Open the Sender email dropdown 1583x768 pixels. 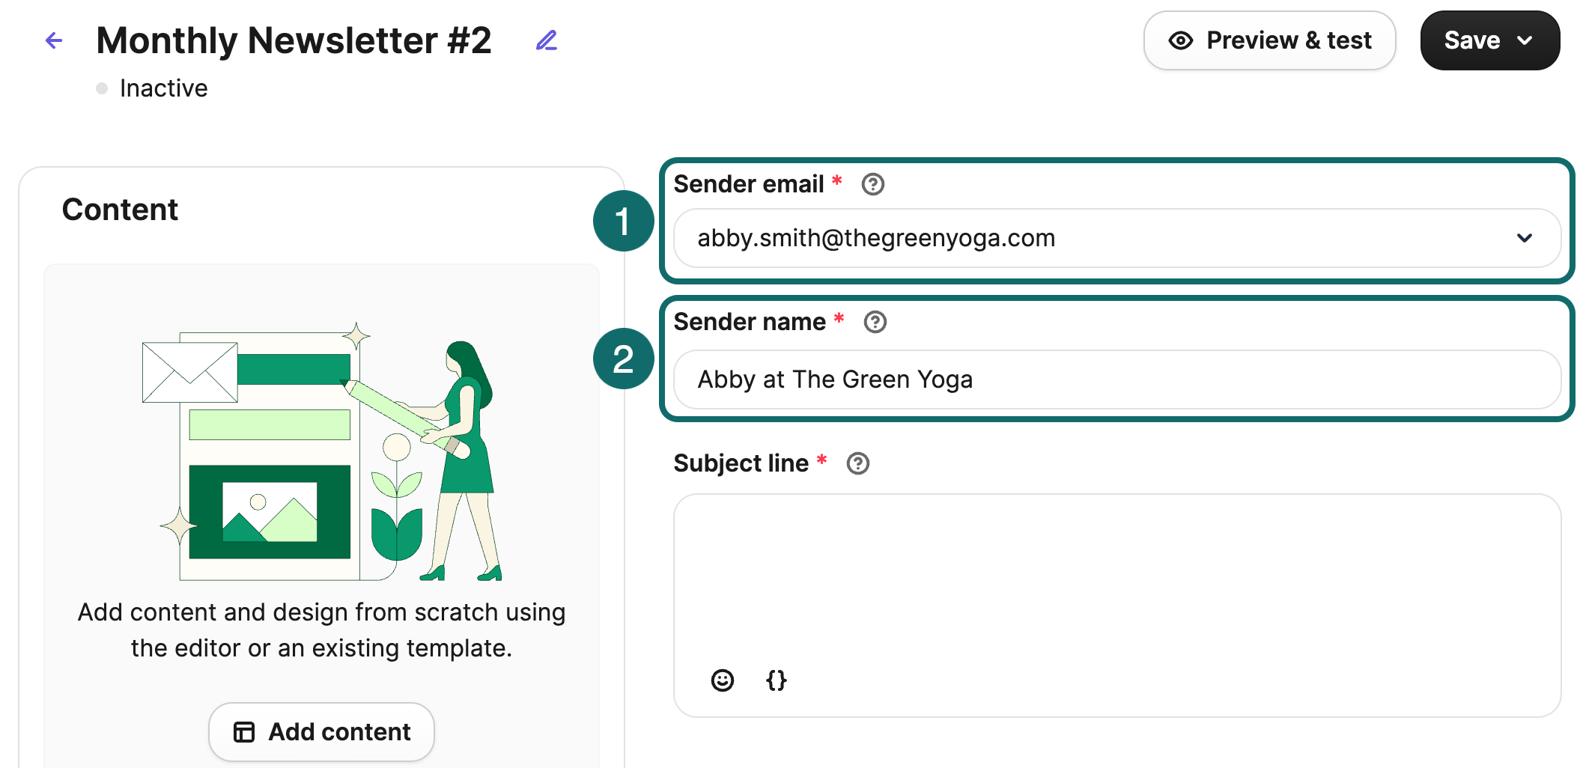coord(1525,238)
